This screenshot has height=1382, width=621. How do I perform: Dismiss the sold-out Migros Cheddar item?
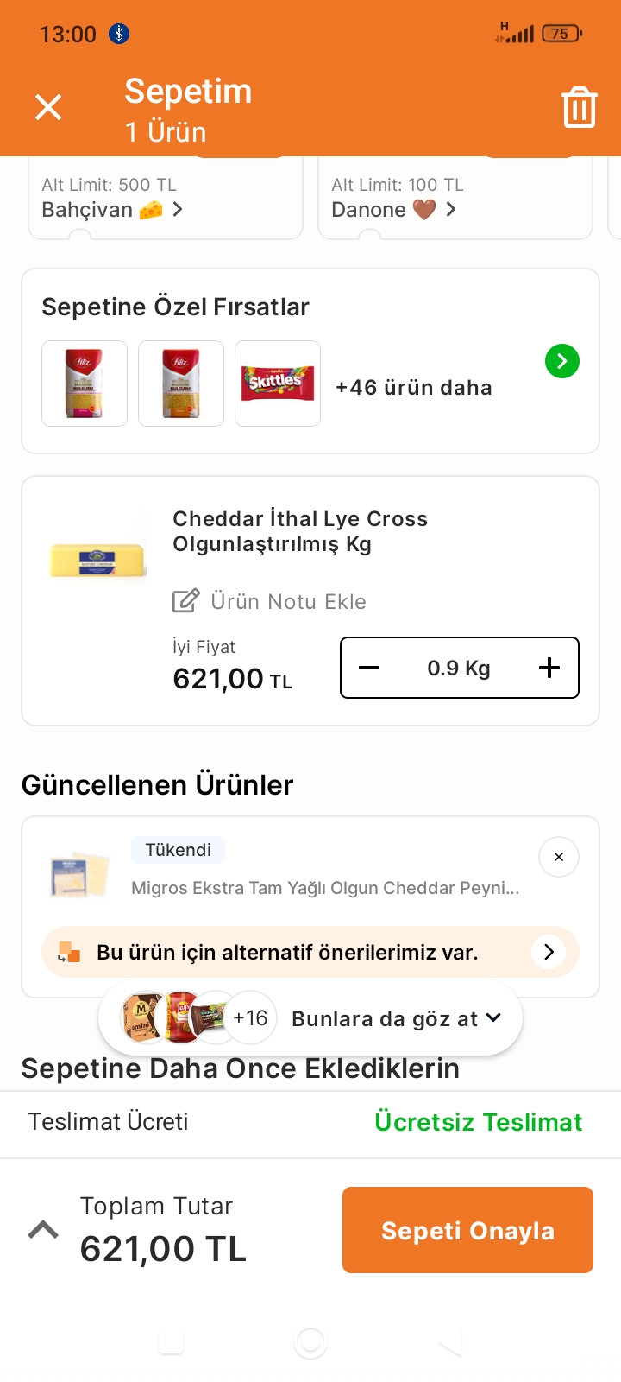(559, 857)
